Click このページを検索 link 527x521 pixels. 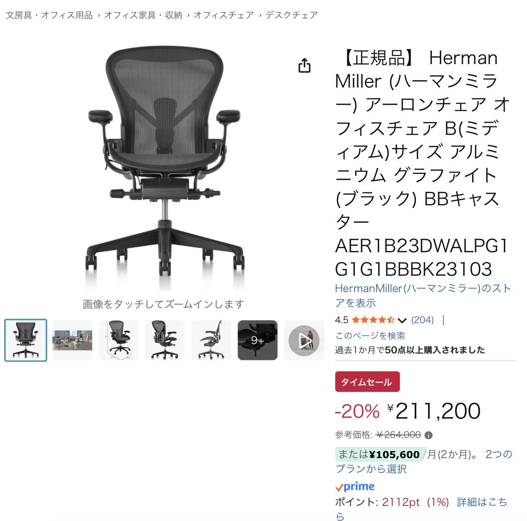(x=370, y=336)
